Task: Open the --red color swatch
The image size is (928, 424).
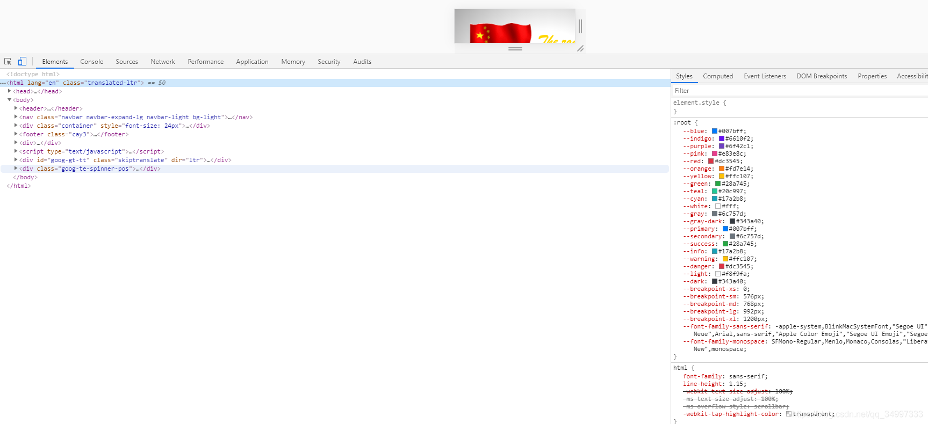Action: tap(711, 161)
